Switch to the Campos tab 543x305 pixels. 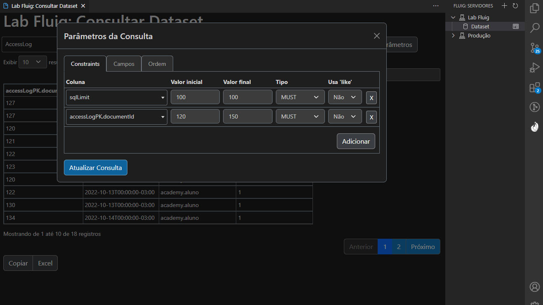pyautogui.click(x=124, y=64)
